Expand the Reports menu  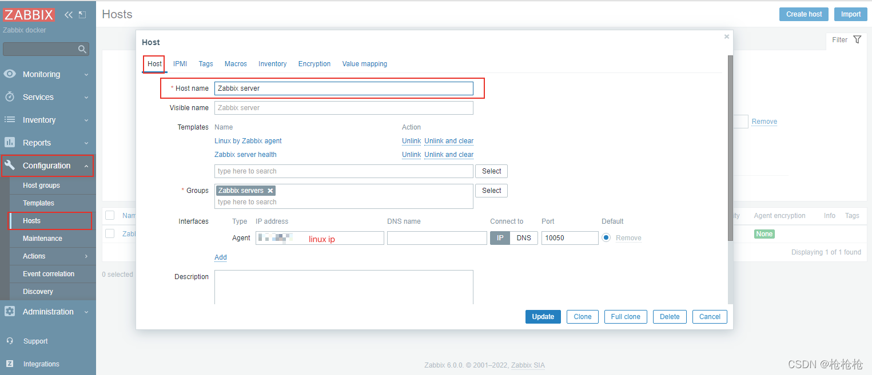click(86, 143)
